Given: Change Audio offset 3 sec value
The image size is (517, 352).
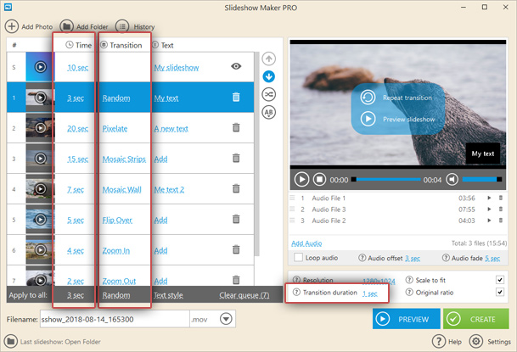Looking at the screenshot, I should click(x=413, y=258).
